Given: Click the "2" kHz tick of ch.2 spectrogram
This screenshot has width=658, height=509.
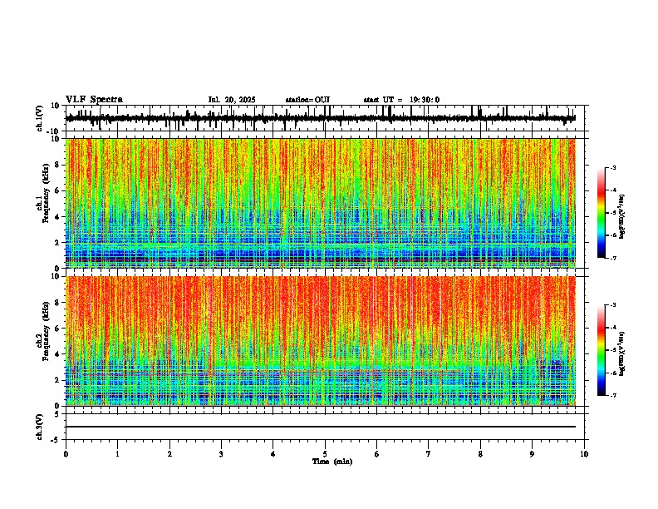Looking at the screenshot, I should [58, 380].
